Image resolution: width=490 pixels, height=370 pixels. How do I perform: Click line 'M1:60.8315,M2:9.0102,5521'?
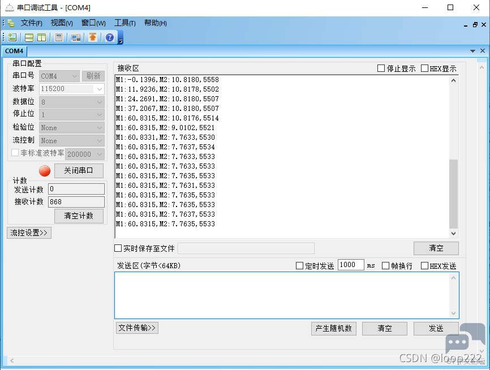coord(165,128)
